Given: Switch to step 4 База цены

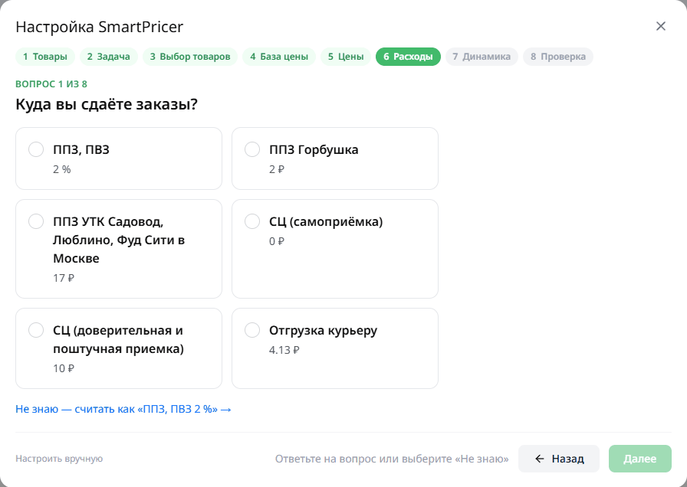Looking at the screenshot, I should click(279, 57).
